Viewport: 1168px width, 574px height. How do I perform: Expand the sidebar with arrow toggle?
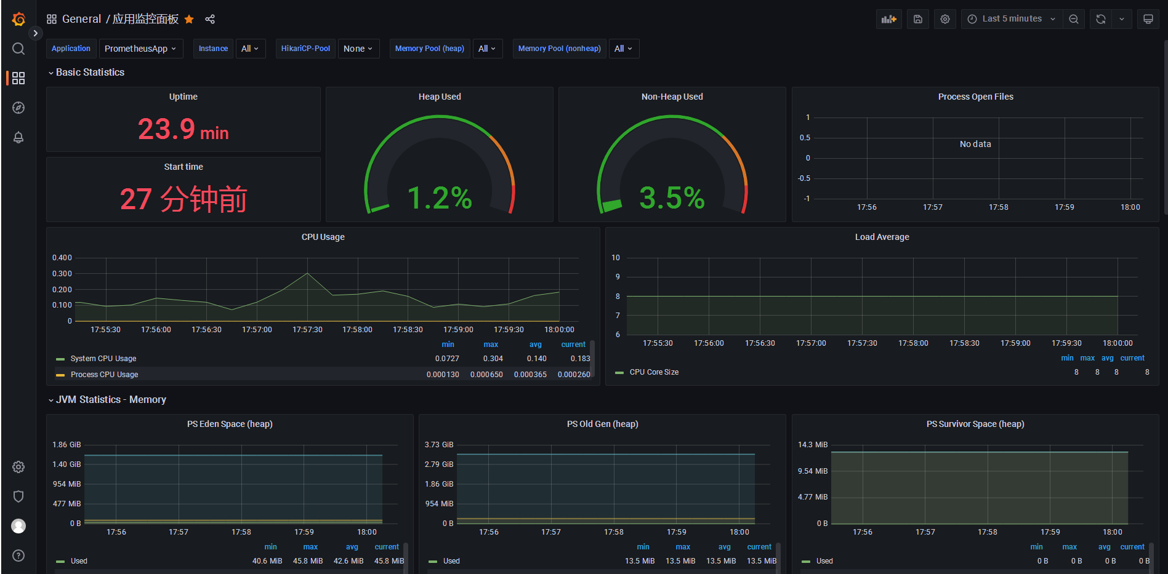[36, 33]
